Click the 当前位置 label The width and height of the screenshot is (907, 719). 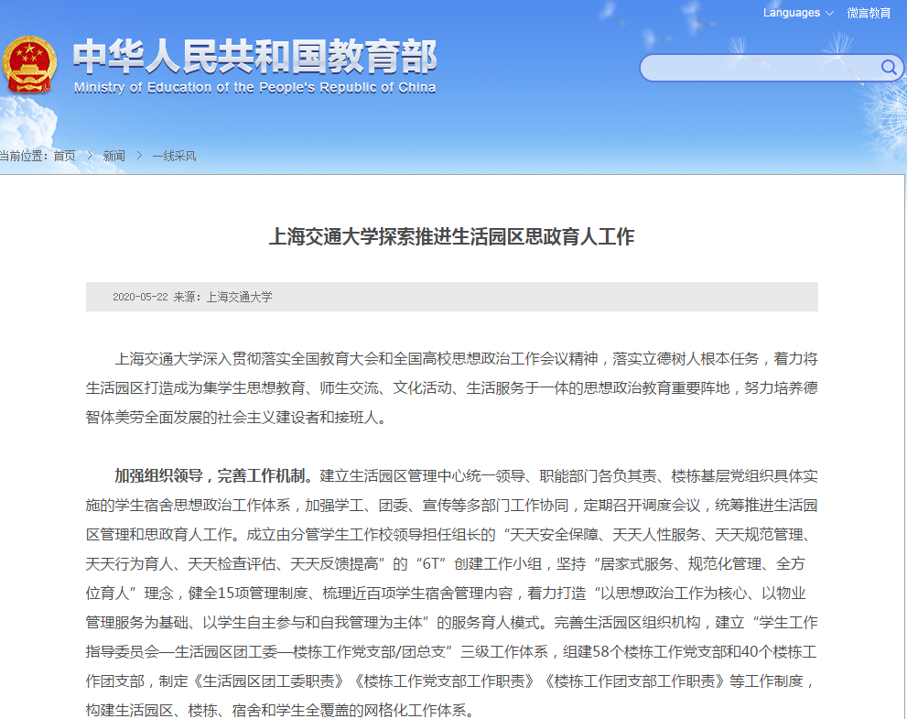(24, 156)
